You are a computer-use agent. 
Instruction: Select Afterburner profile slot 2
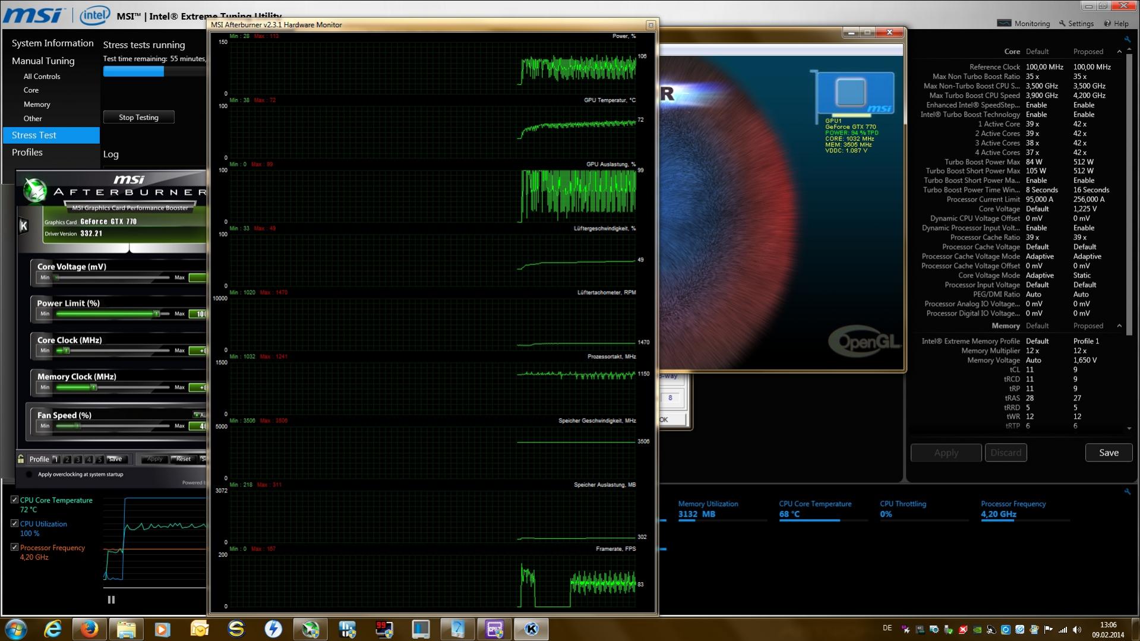tap(67, 459)
